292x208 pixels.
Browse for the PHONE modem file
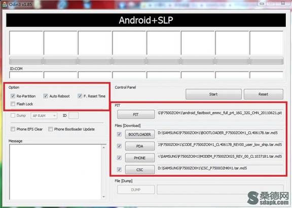click(140, 158)
